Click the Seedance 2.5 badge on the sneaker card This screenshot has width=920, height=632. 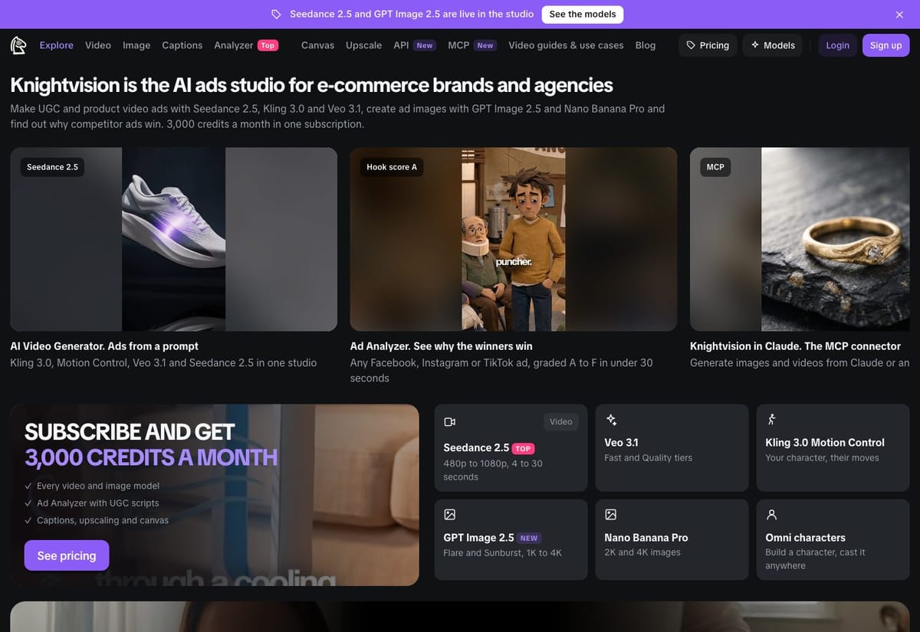tap(52, 167)
